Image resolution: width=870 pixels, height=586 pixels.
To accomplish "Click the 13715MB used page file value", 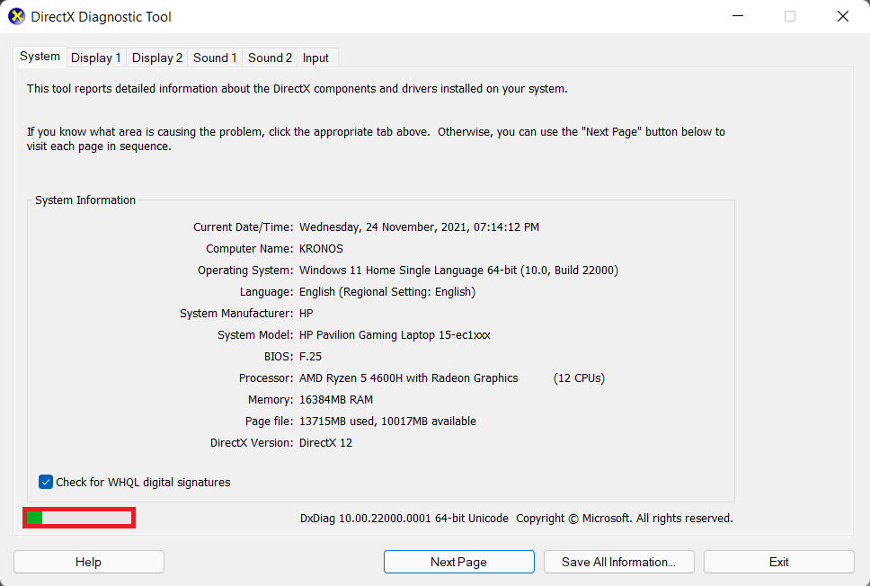I will coord(388,422).
